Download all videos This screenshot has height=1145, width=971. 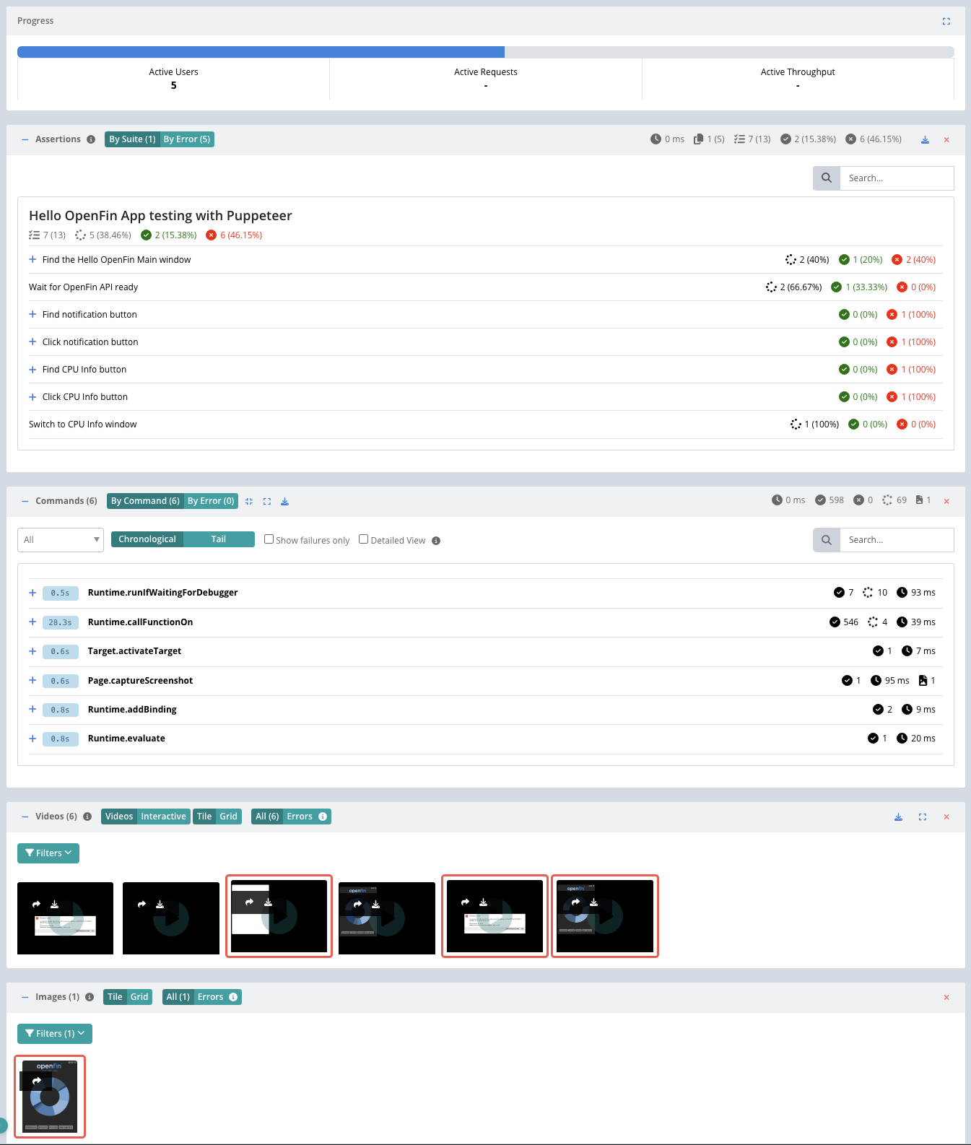(x=898, y=817)
